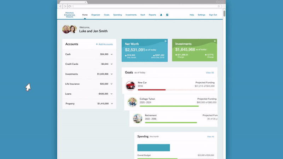Click the Retirement goal house image
The height and width of the screenshot is (159, 283).
coord(138,118)
